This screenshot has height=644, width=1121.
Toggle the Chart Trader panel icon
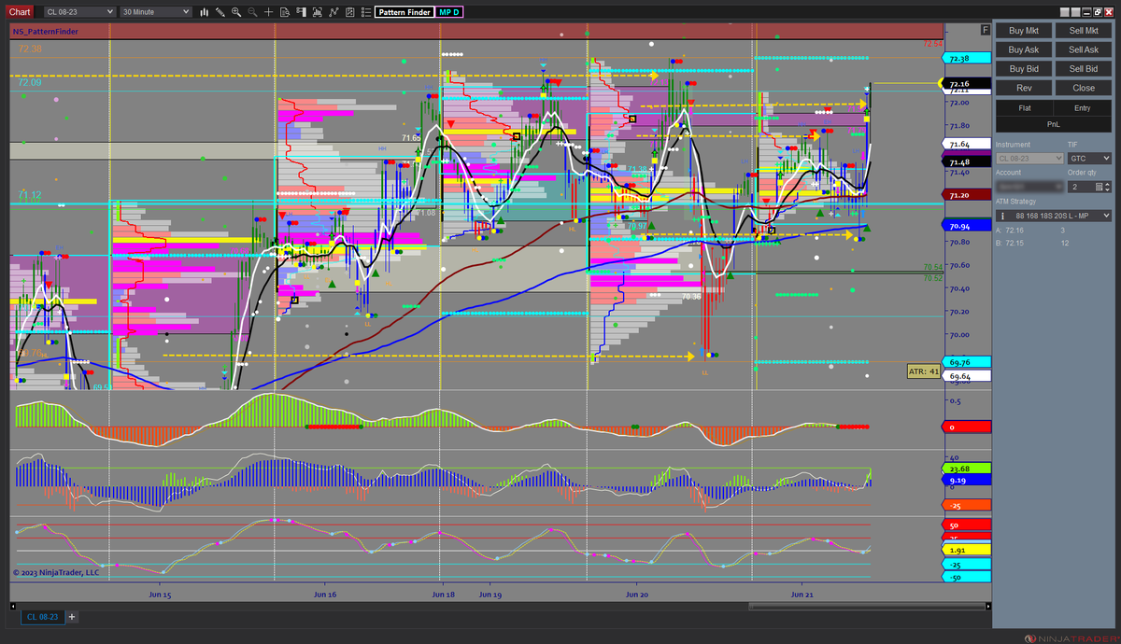[301, 12]
